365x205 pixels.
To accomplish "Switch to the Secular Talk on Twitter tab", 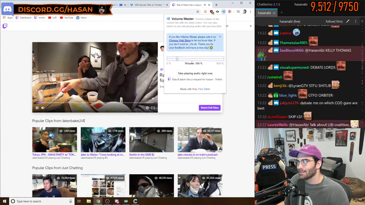I will [x=148, y=5].
